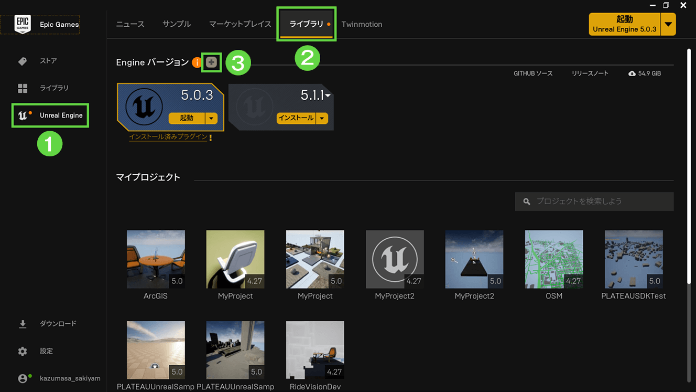Click the 54.9 GiB size text
This screenshot has width=696, height=392.
coord(649,73)
